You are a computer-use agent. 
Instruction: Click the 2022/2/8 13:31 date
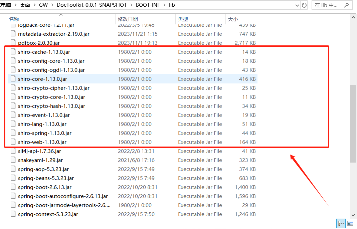(x=136, y=151)
